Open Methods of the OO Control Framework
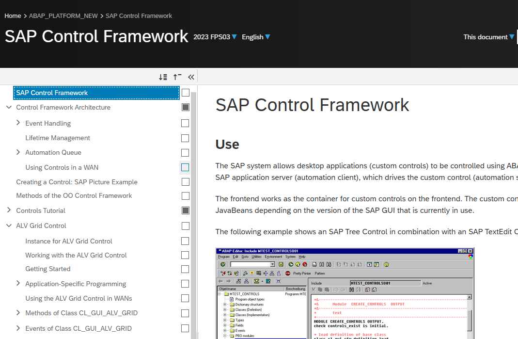The image size is (518, 339). 74,196
